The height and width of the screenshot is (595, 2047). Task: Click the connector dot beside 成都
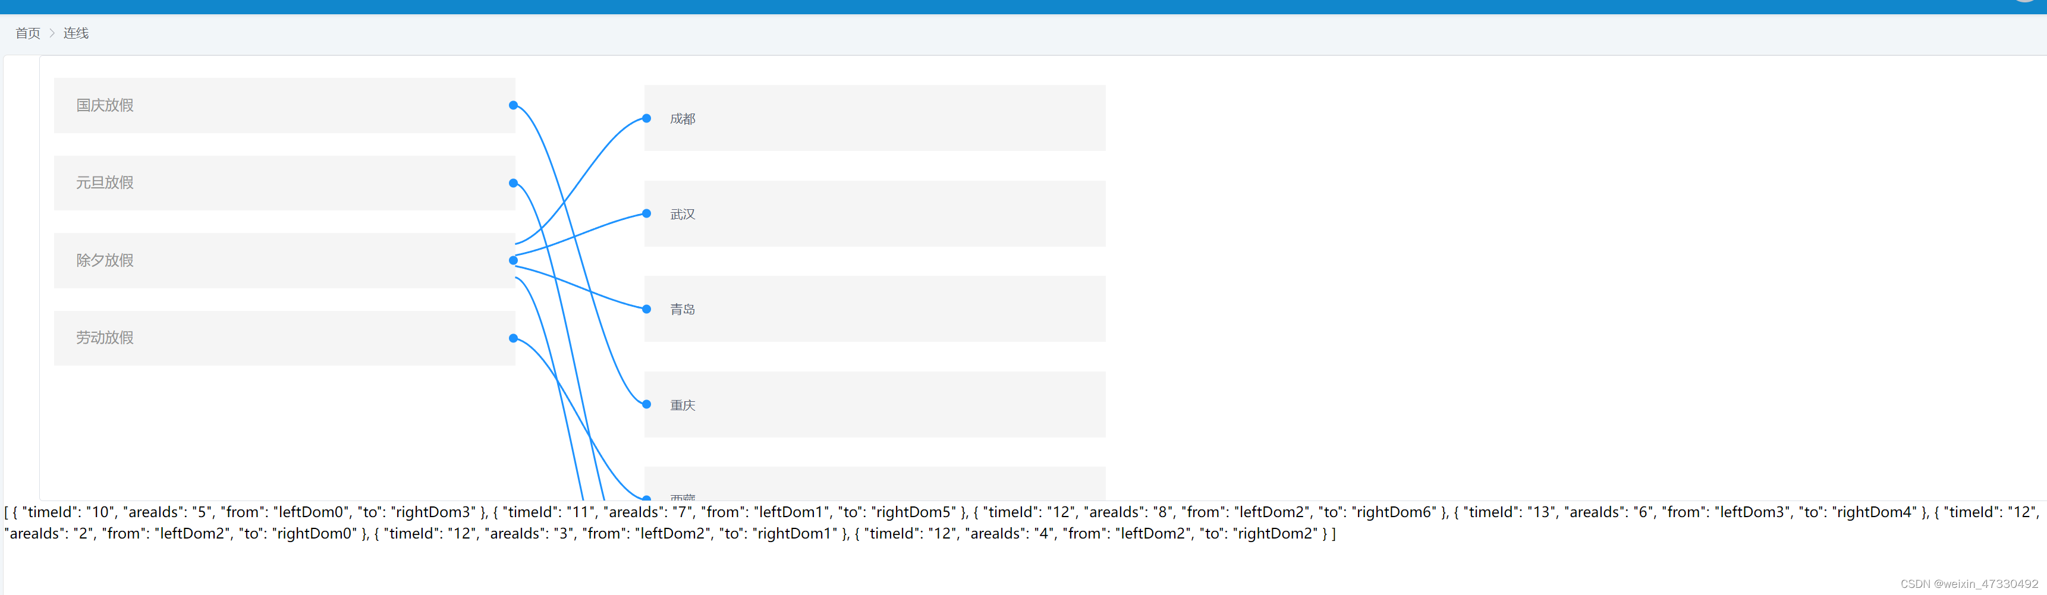pos(647,118)
